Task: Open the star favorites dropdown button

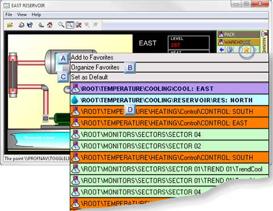Action: (246, 50)
